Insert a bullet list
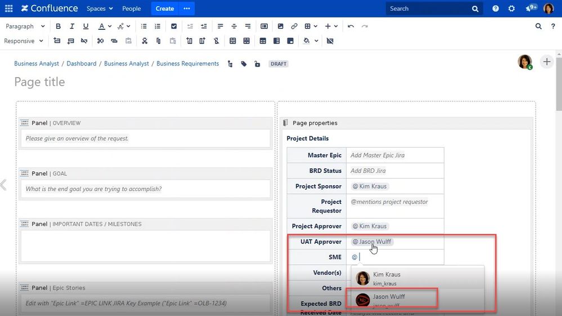This screenshot has height=316, width=562. [143, 26]
